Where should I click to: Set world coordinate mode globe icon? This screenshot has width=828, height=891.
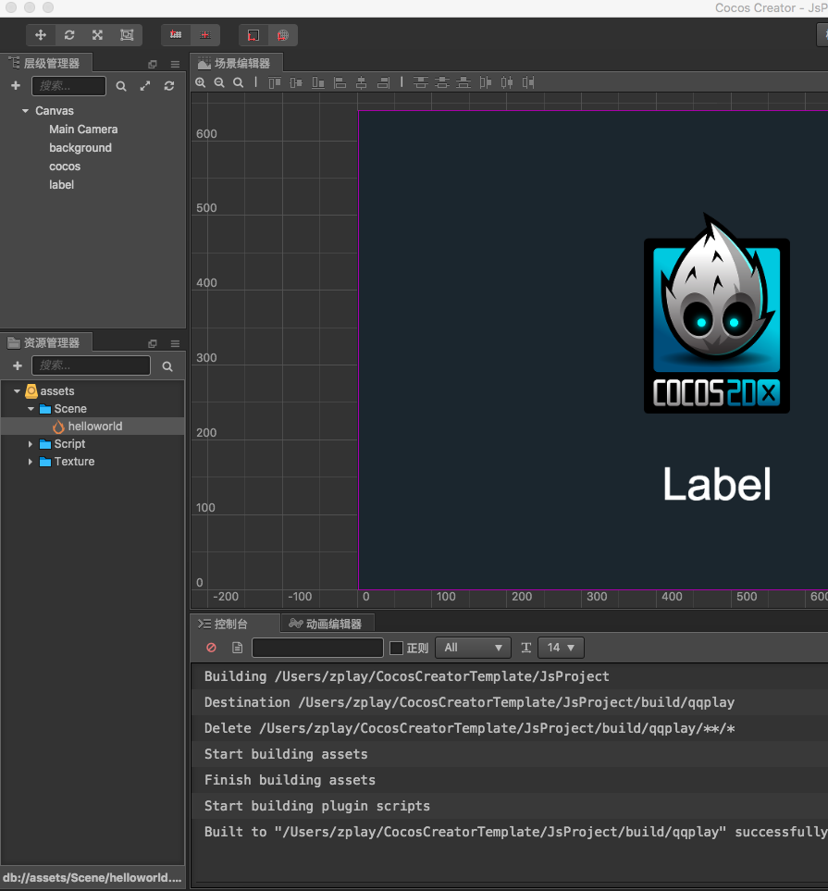click(x=282, y=35)
